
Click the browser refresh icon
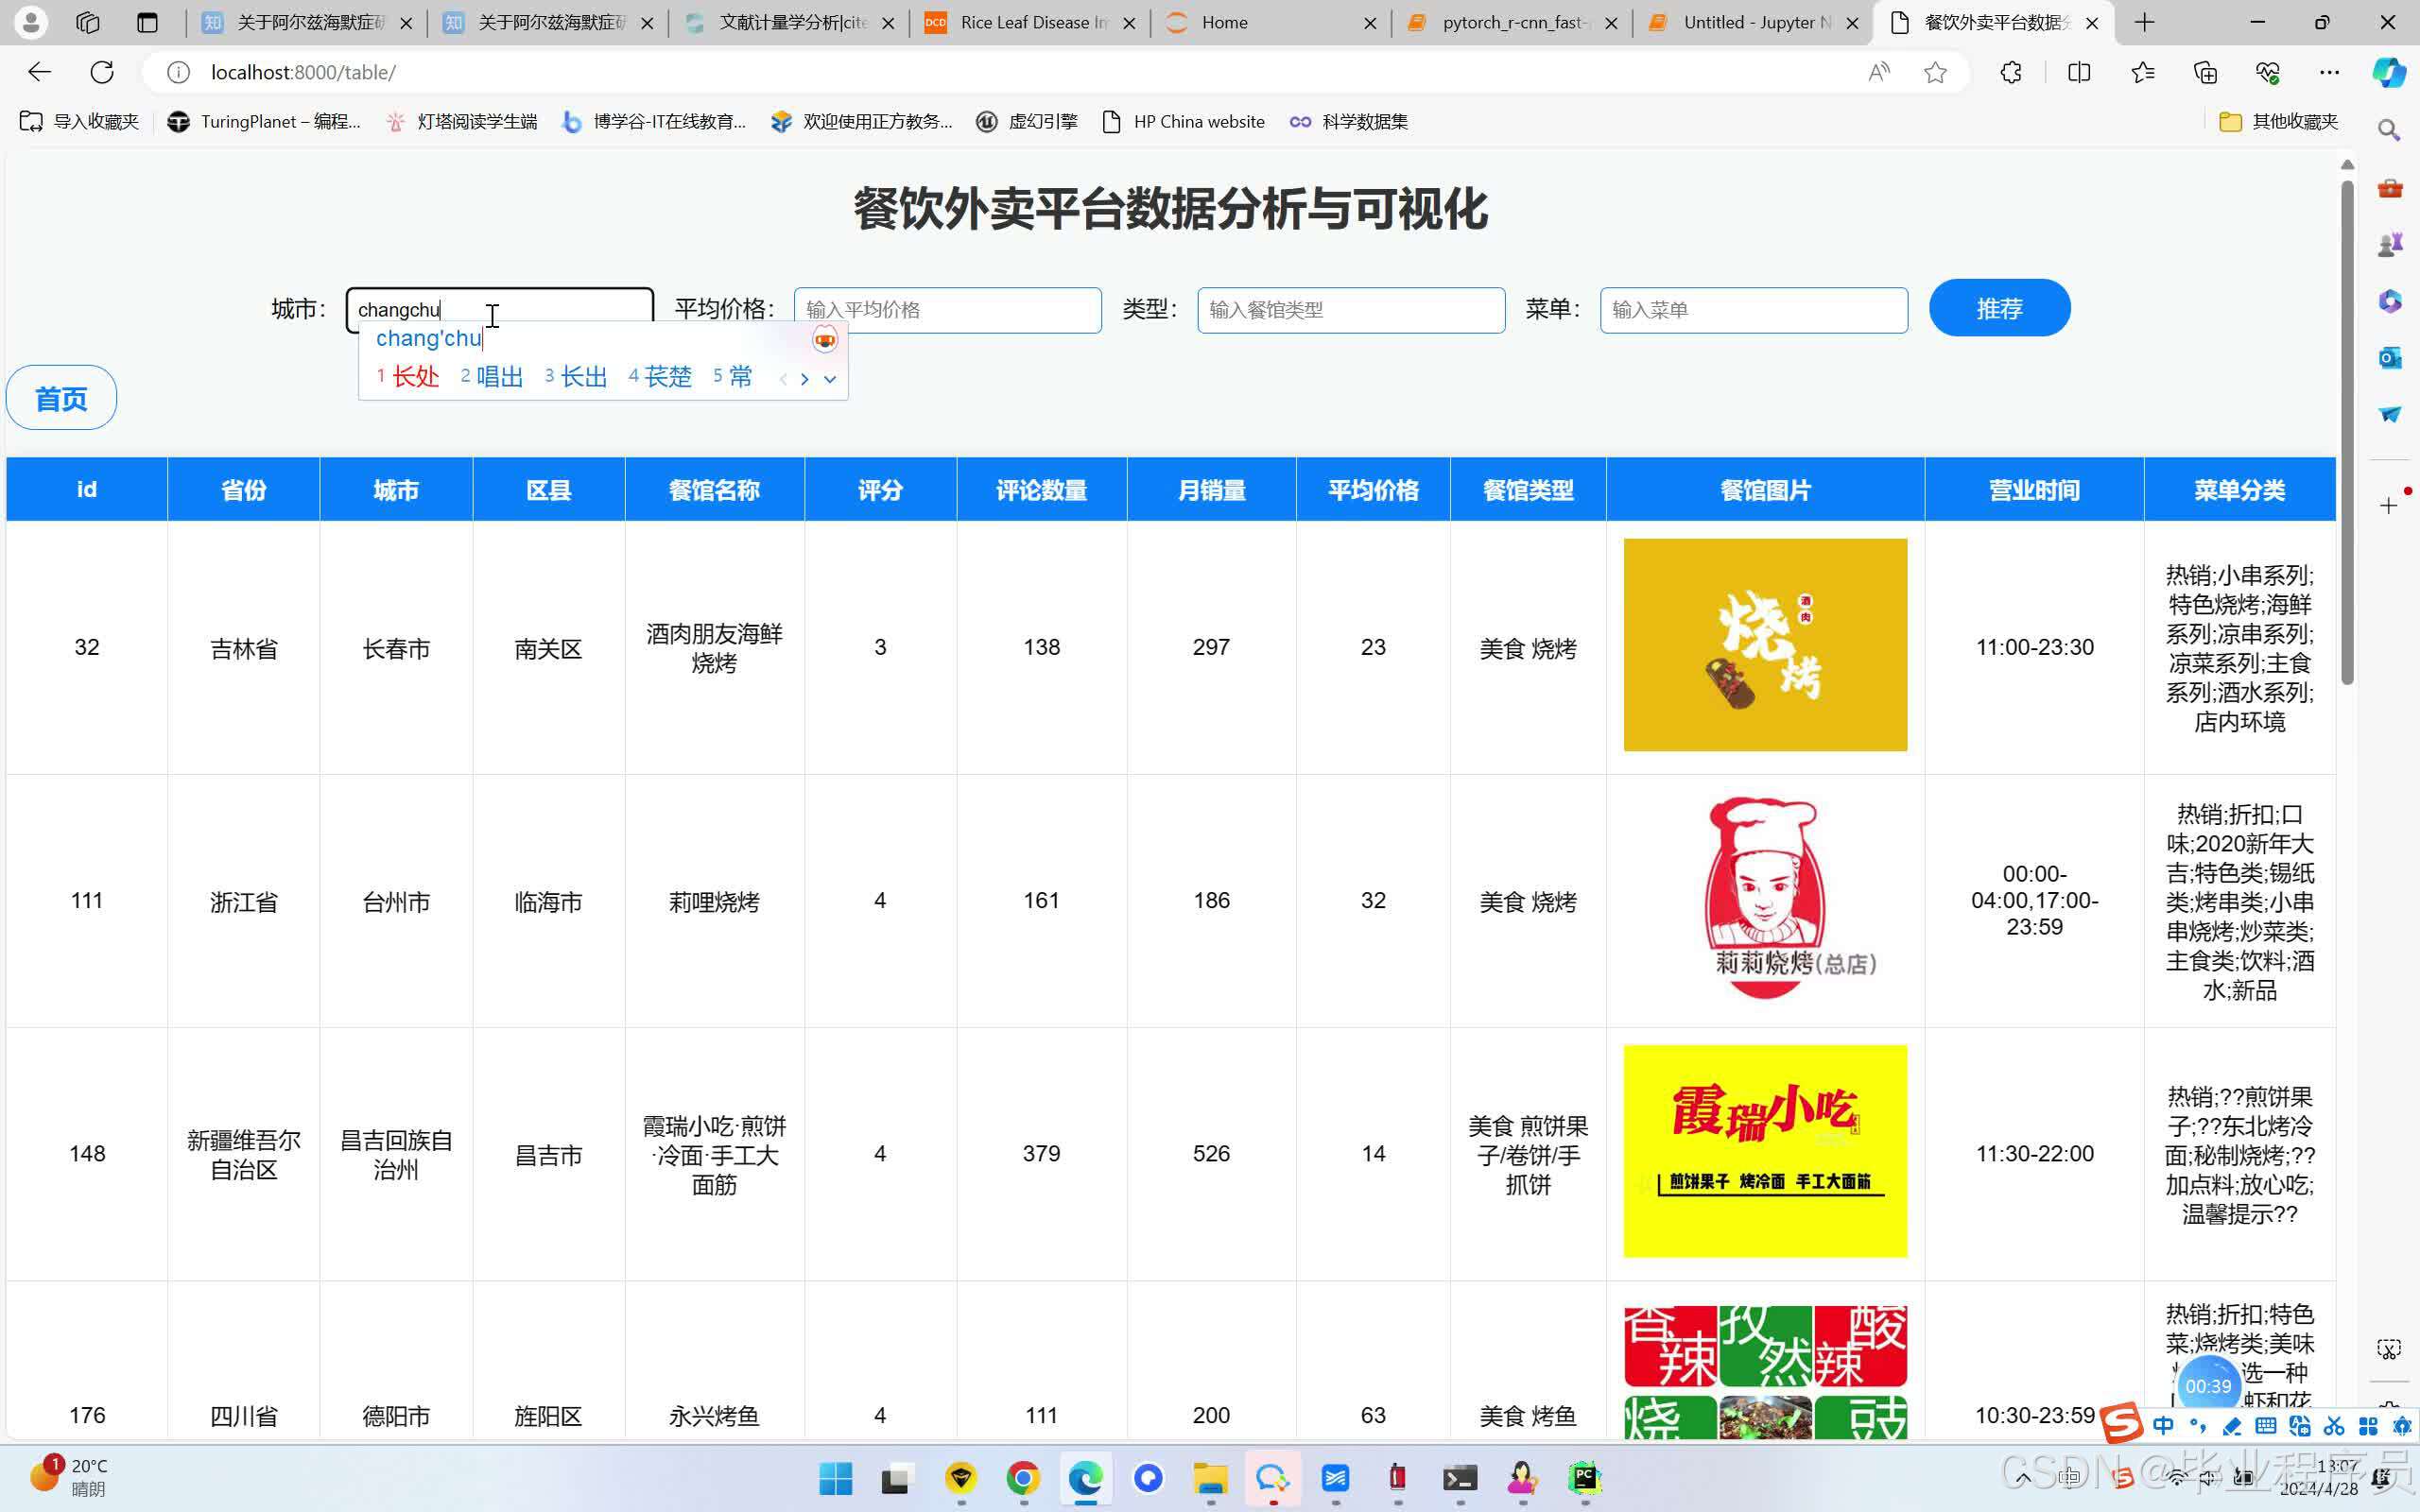tap(102, 72)
